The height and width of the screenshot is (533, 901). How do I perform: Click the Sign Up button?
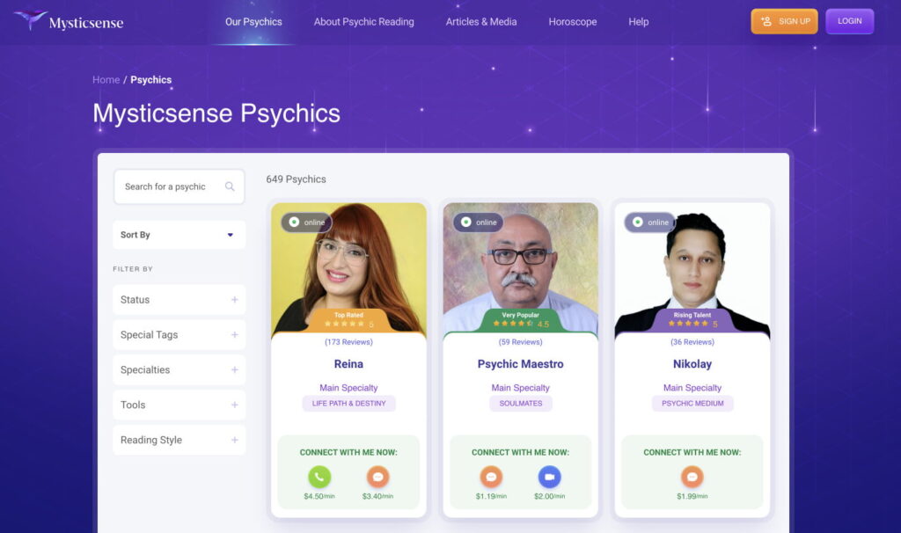pos(784,21)
